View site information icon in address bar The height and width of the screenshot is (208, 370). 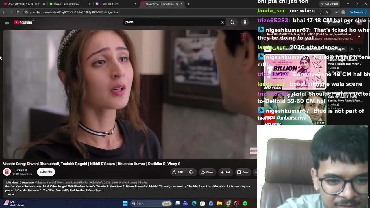[26, 12]
